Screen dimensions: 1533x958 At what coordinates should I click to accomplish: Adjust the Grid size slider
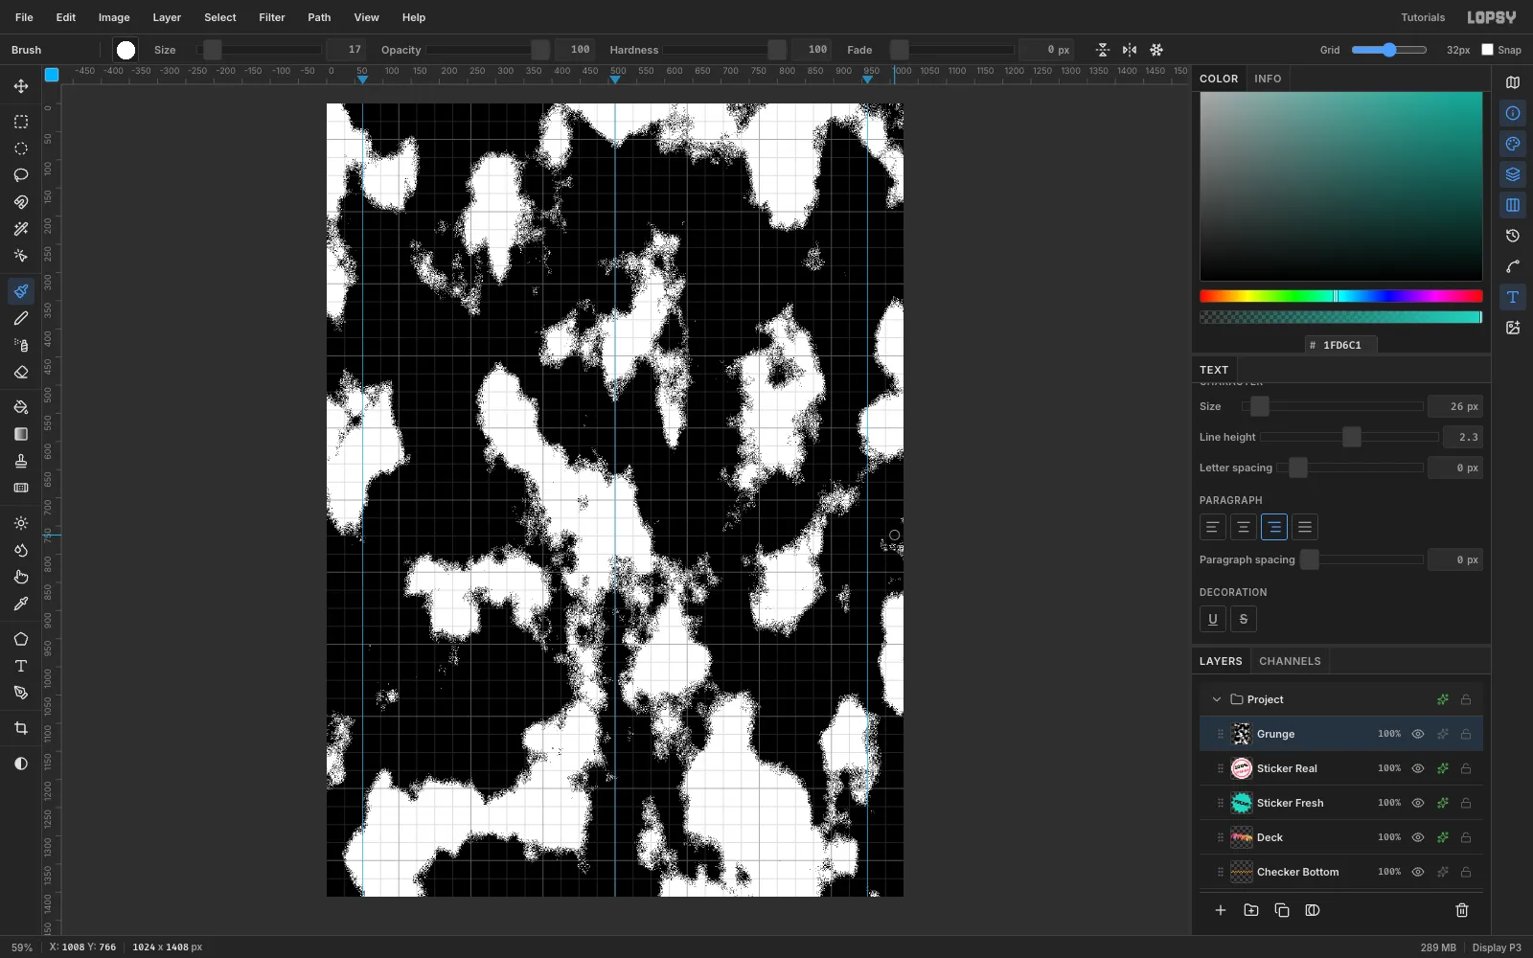click(x=1389, y=50)
